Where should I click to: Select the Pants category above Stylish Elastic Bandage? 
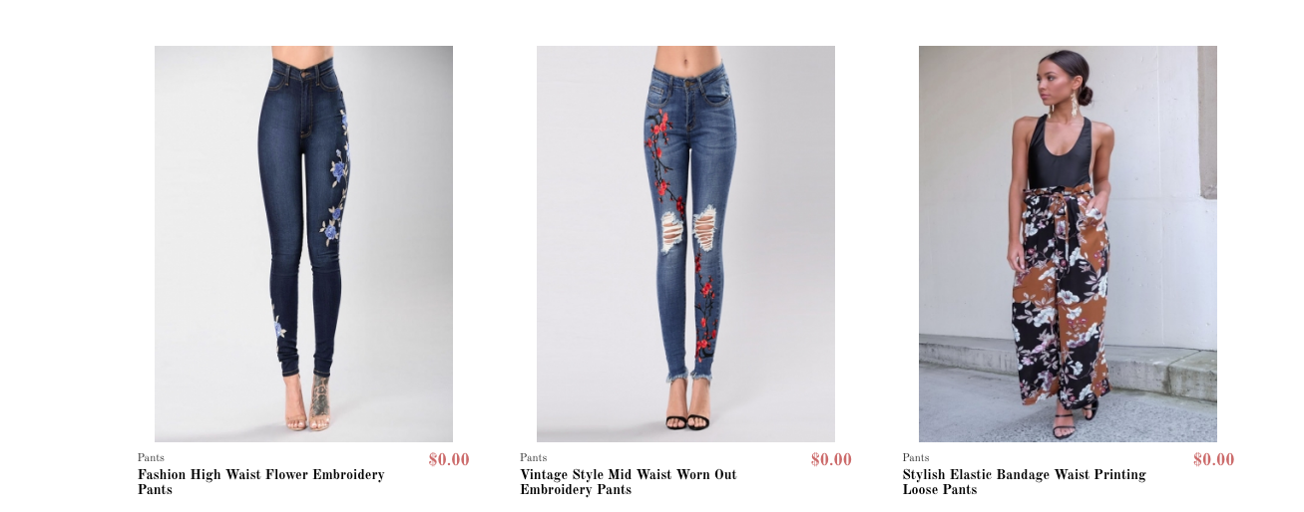[x=916, y=458]
